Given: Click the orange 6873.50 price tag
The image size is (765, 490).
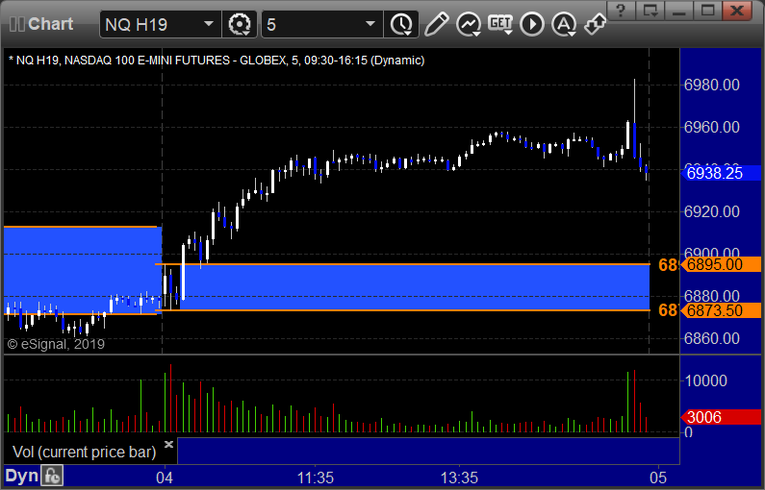Looking at the screenshot, I should [x=721, y=310].
